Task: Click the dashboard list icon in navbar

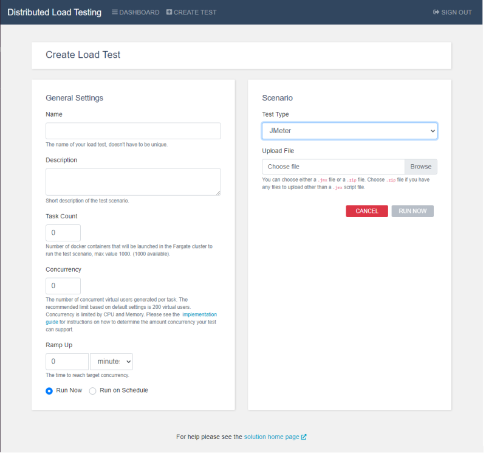Action: click(115, 12)
